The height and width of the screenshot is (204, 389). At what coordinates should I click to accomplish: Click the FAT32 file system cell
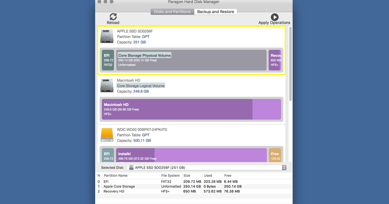click(166, 182)
